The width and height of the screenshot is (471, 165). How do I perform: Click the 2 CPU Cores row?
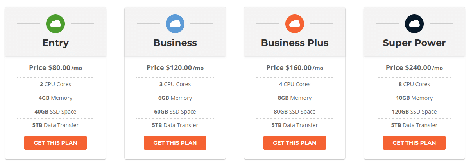56,84
